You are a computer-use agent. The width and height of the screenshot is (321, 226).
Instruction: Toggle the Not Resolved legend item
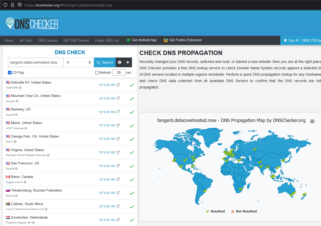[x=244, y=211]
